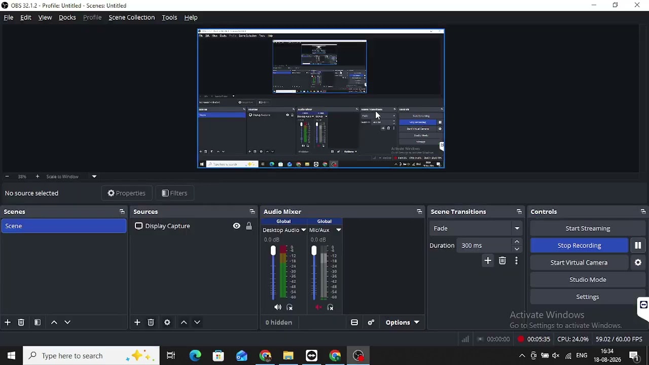Float the Sources dock panel
This screenshot has height=365, width=649.
(x=252, y=212)
